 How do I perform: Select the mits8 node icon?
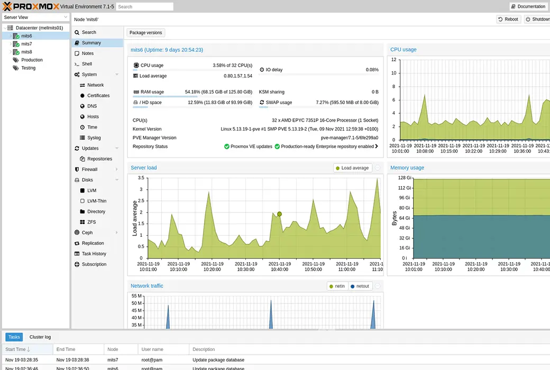click(16, 52)
